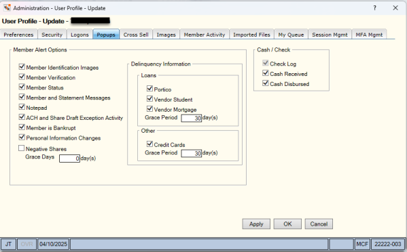
Task: Open the Cross Sell tab
Action: [x=136, y=35]
